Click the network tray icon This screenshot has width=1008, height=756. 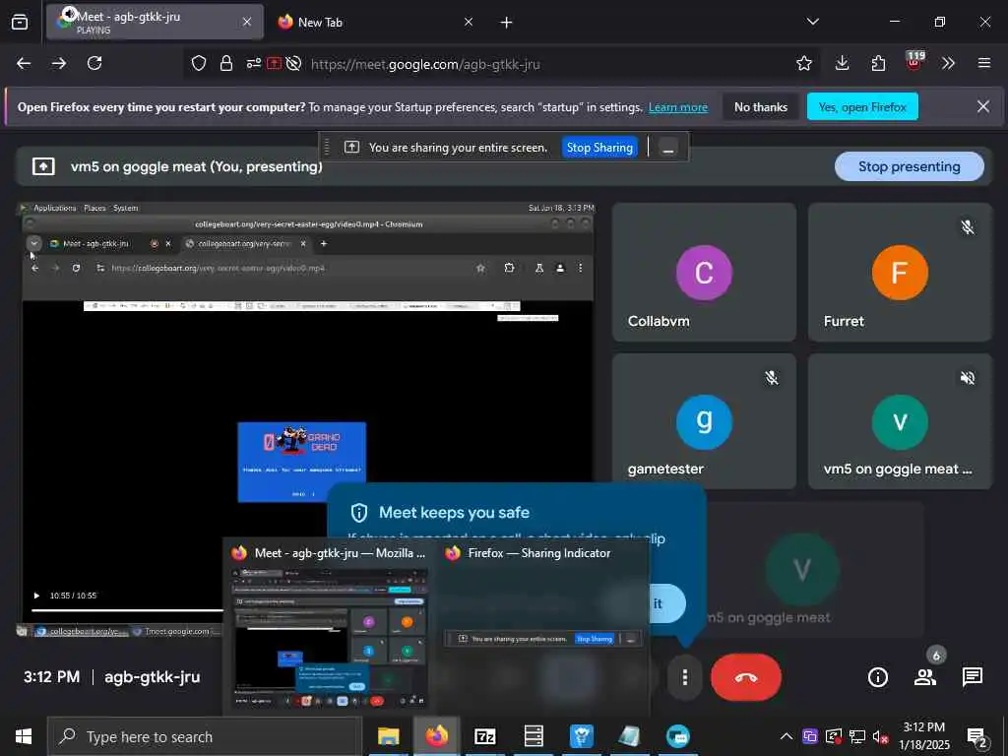(x=857, y=736)
